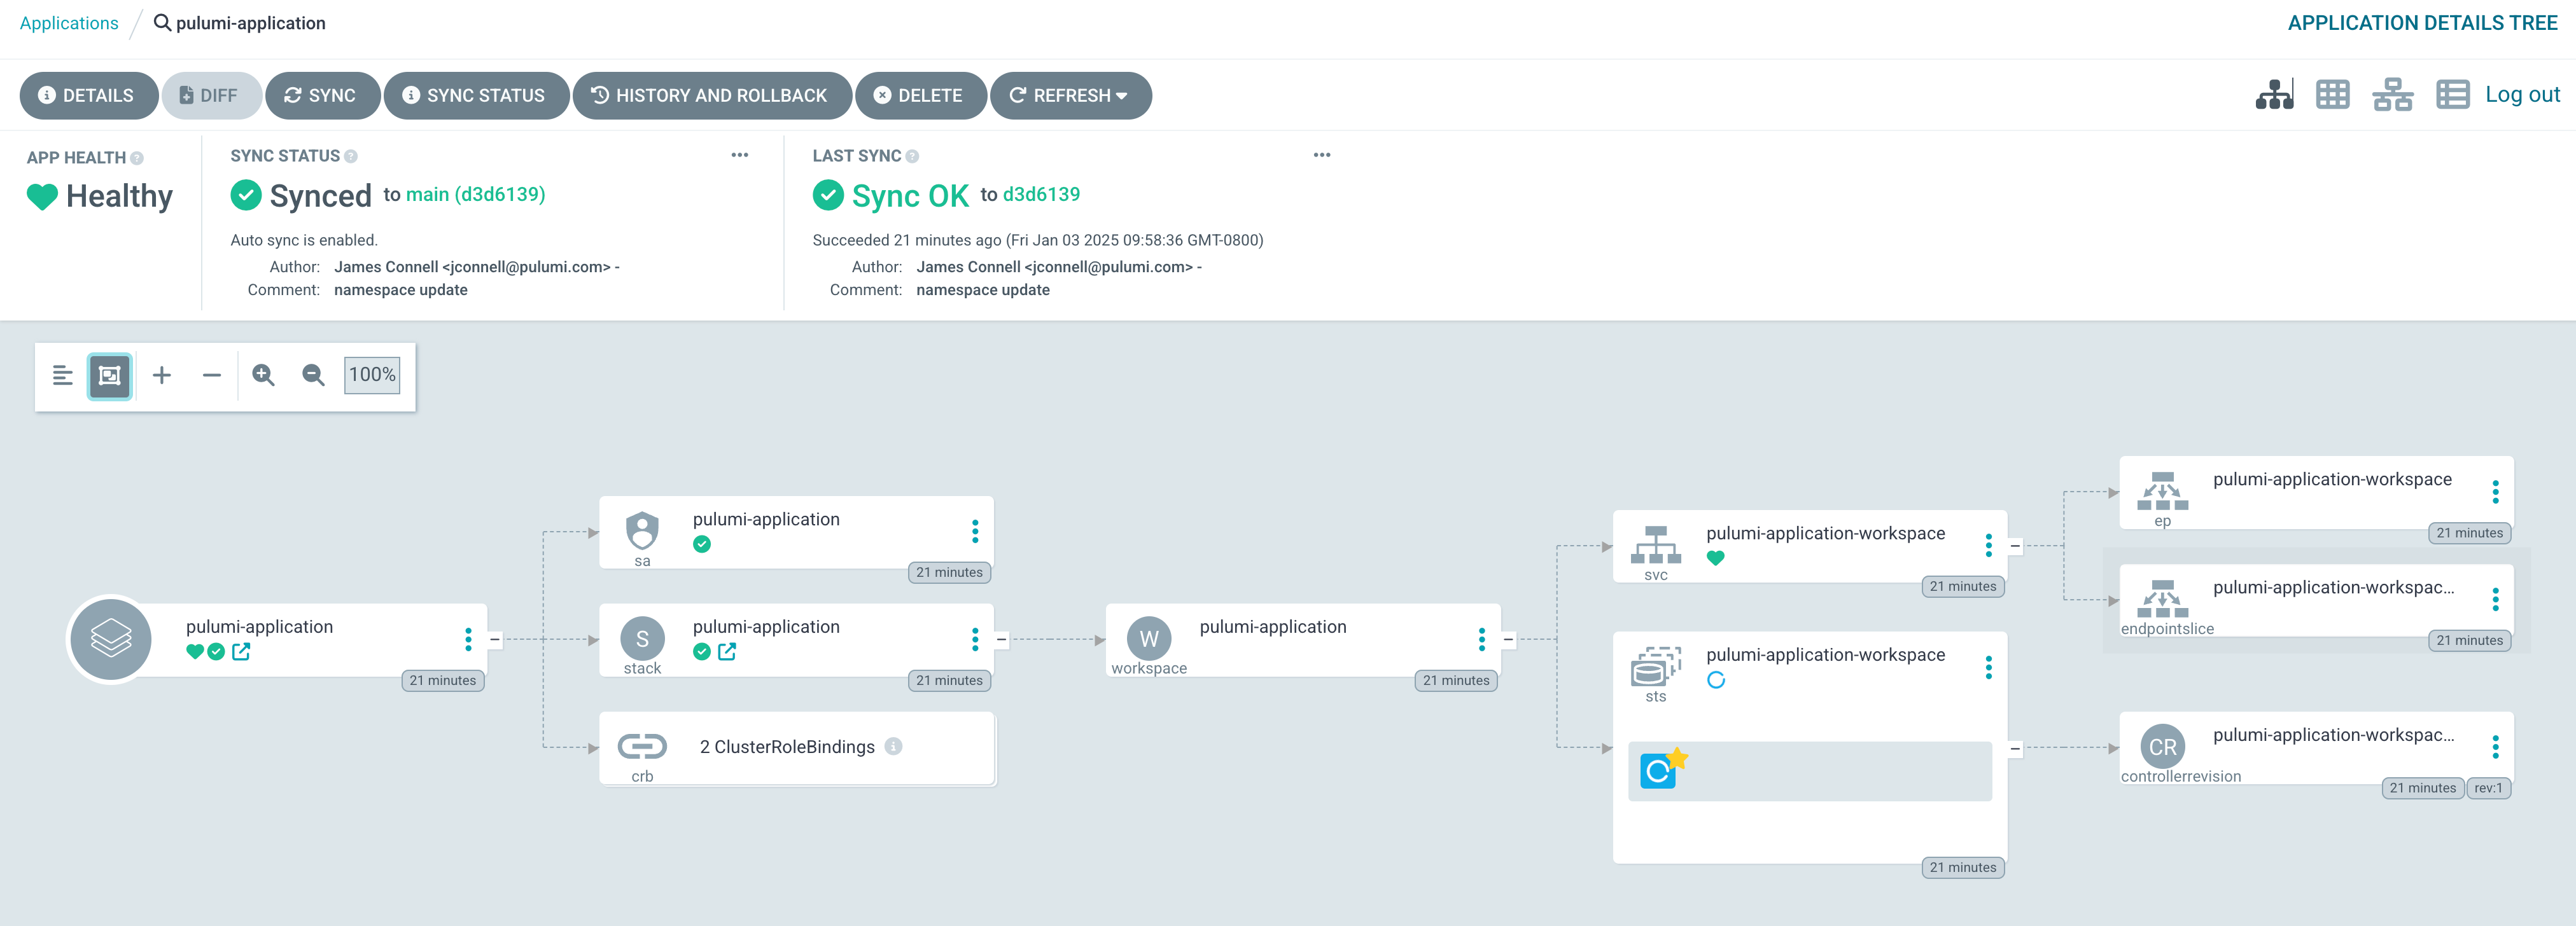Viewport: 2576px width, 926px height.
Task: Toggle the compact nodes alignment button
Action: pyautogui.click(x=62, y=376)
